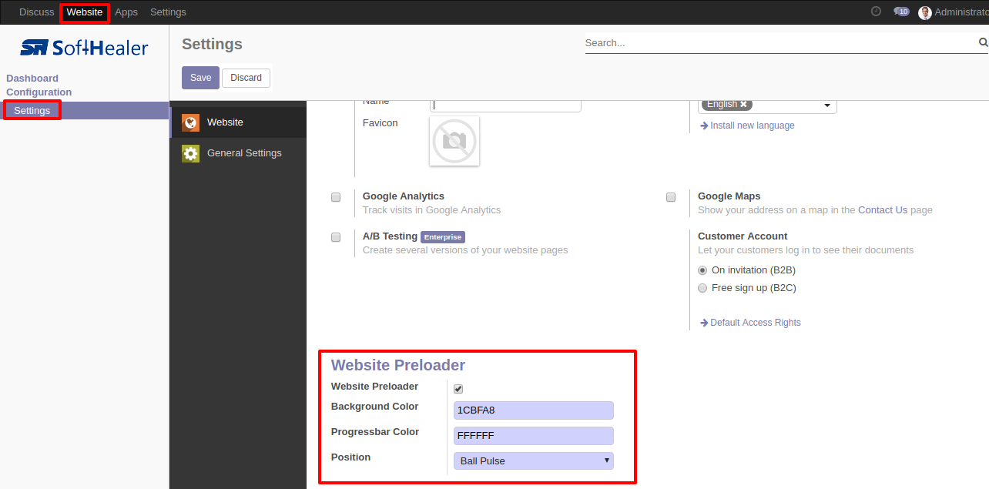989x489 pixels.
Task: Open the Website menu
Action: (85, 12)
